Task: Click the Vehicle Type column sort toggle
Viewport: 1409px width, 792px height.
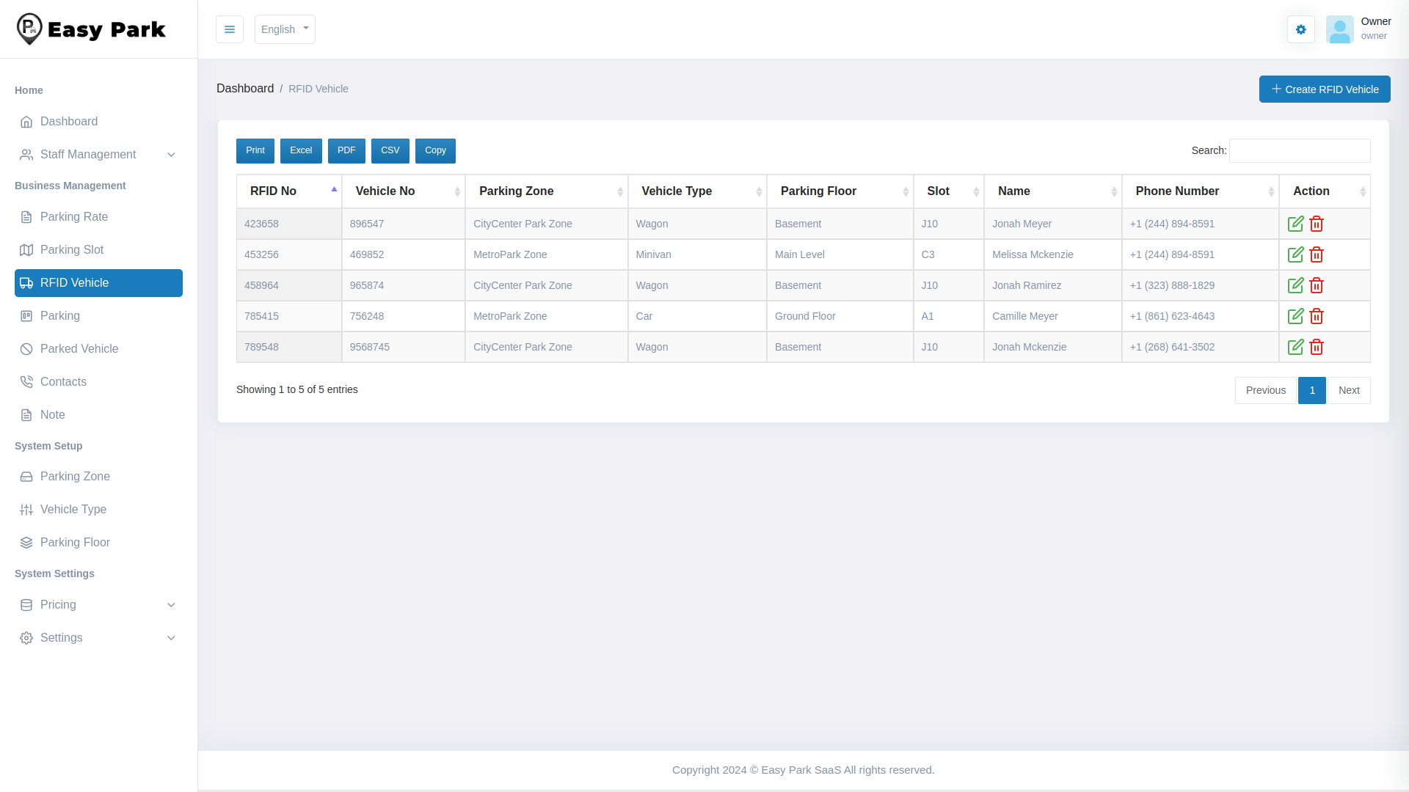Action: [x=758, y=191]
